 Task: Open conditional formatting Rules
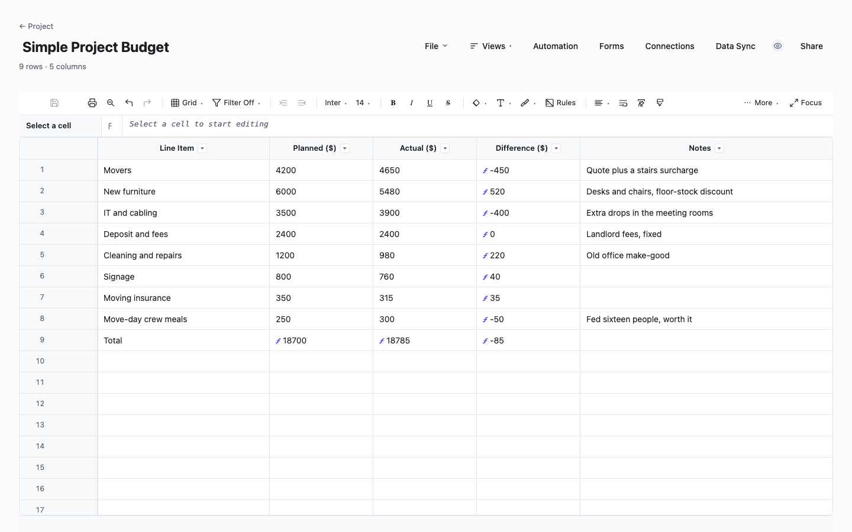[x=560, y=103]
